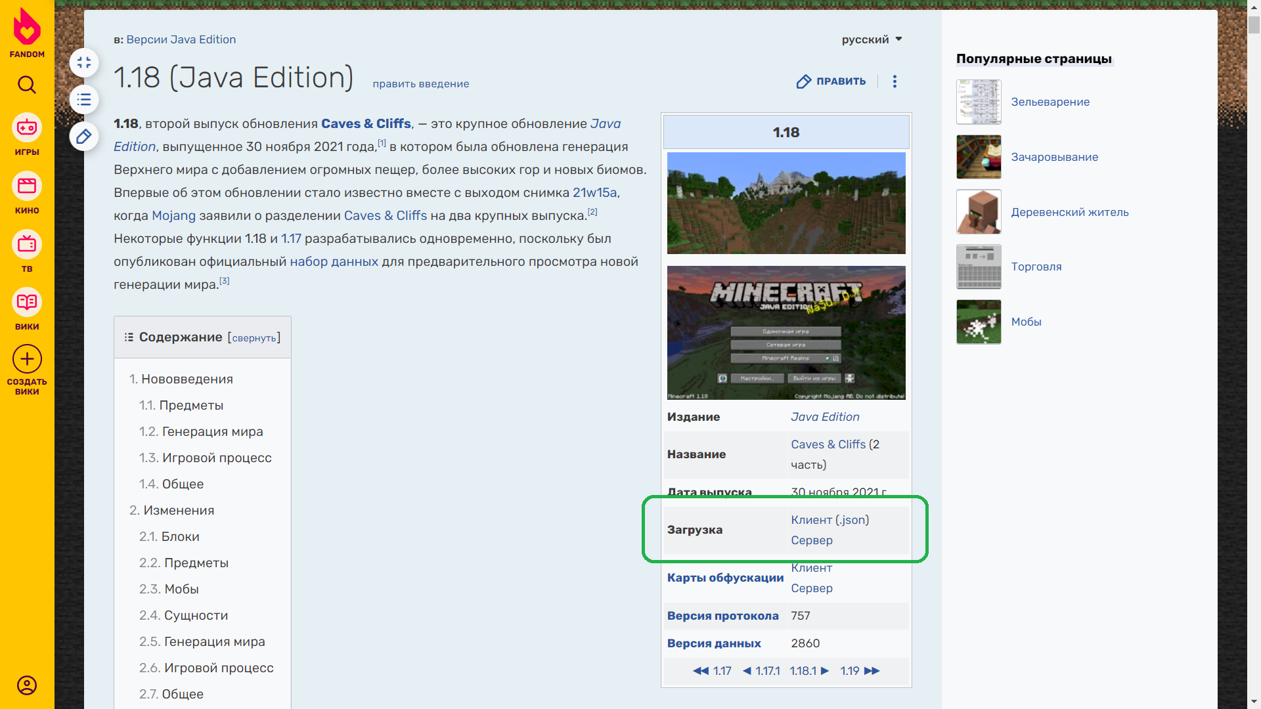Click the floating pencil edit icon

[x=84, y=137]
